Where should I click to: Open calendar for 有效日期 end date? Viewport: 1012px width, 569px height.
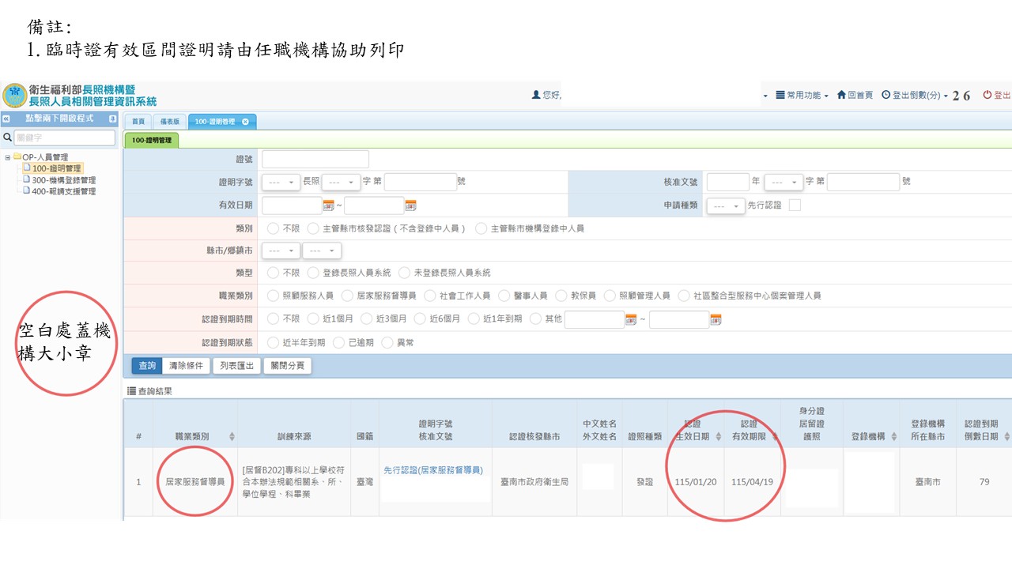coord(410,205)
